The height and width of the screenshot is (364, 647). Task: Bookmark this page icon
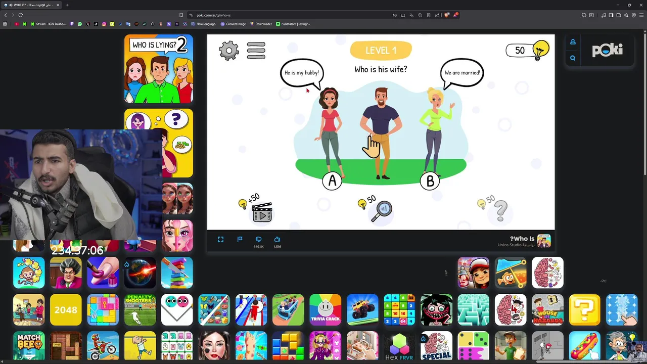pos(181,15)
